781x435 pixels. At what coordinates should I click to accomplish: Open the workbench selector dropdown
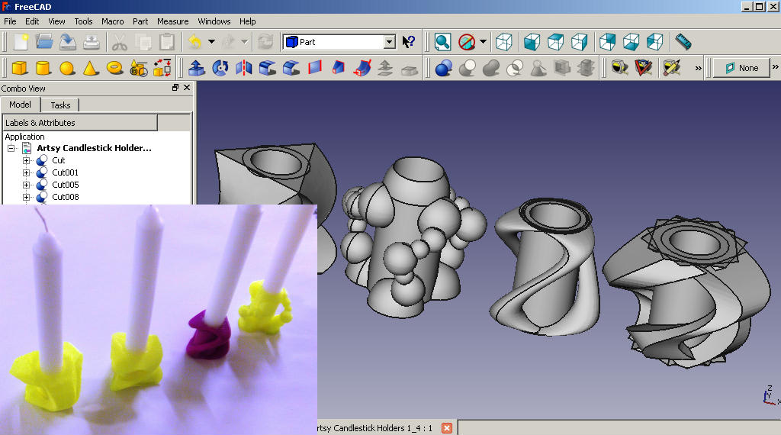[389, 42]
